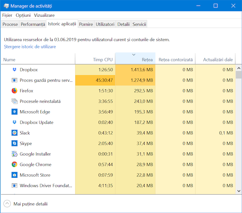The height and width of the screenshot is (213, 242).
Task: Click Slack's 0,1 MB updates value
Action: pos(226,133)
